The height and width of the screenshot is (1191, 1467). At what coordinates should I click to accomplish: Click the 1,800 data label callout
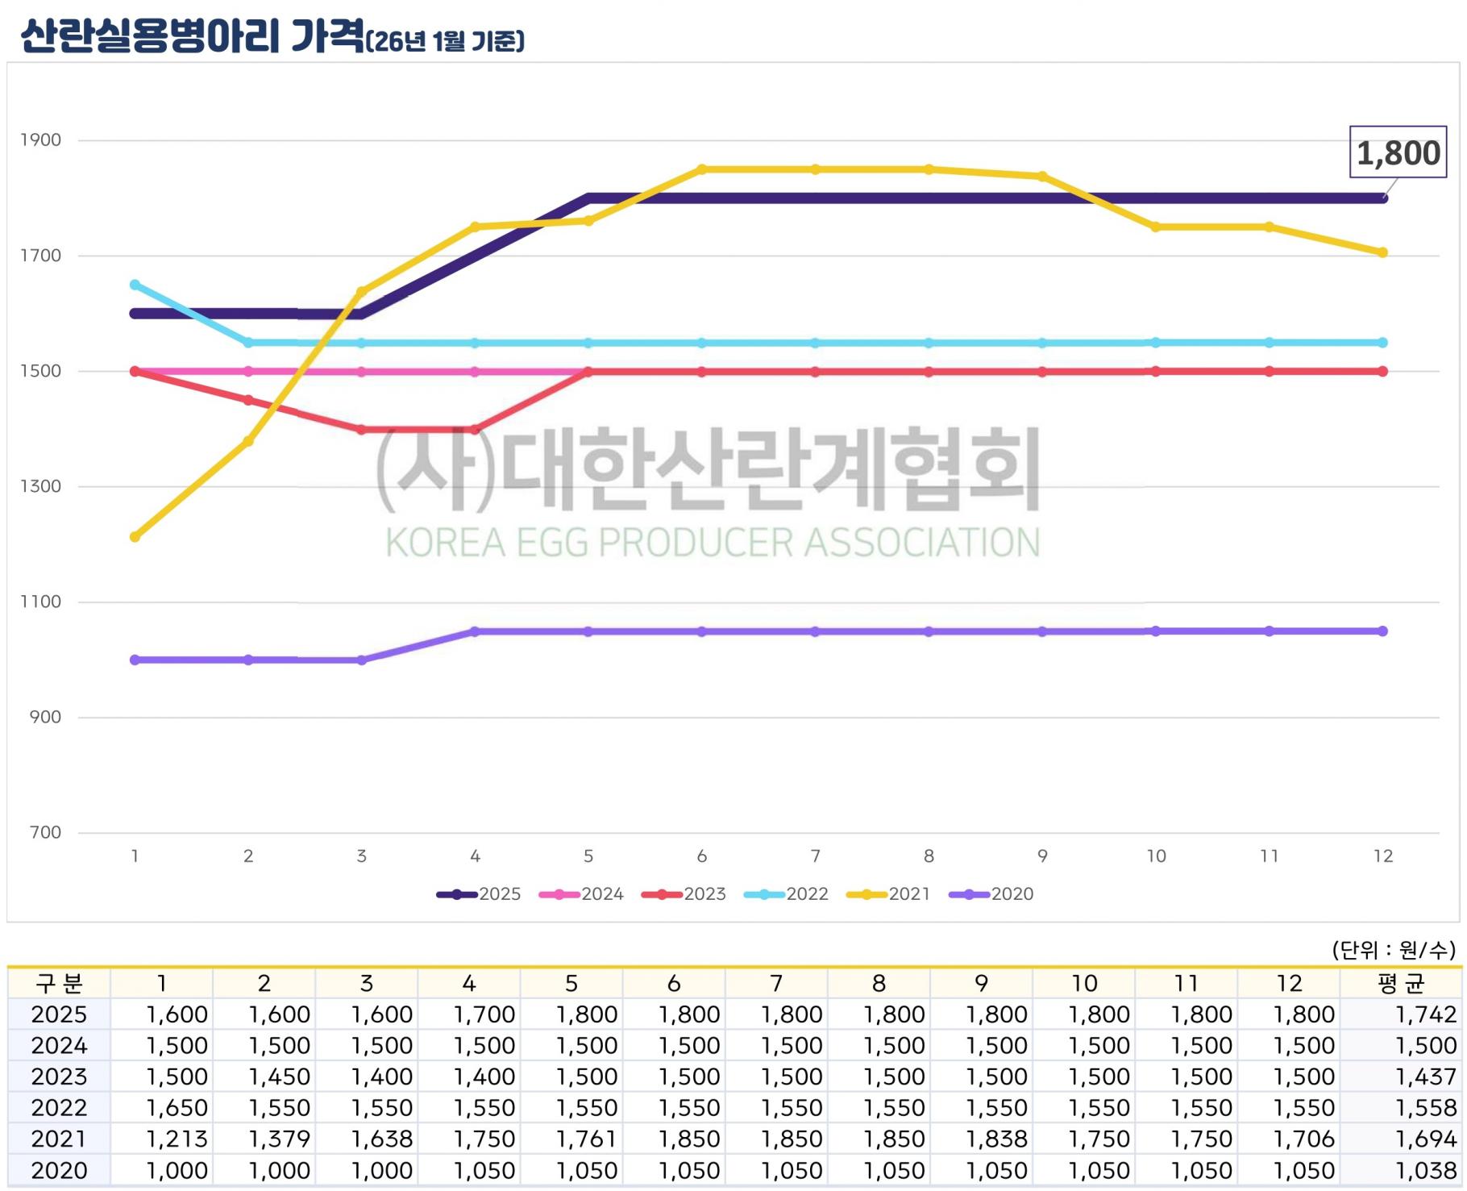coord(1398,152)
